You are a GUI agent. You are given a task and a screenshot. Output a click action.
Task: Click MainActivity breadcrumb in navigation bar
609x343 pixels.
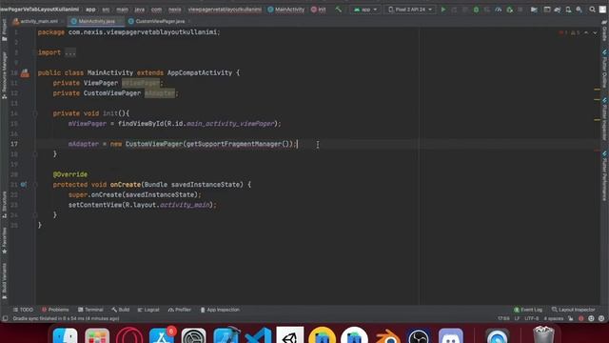(286, 10)
